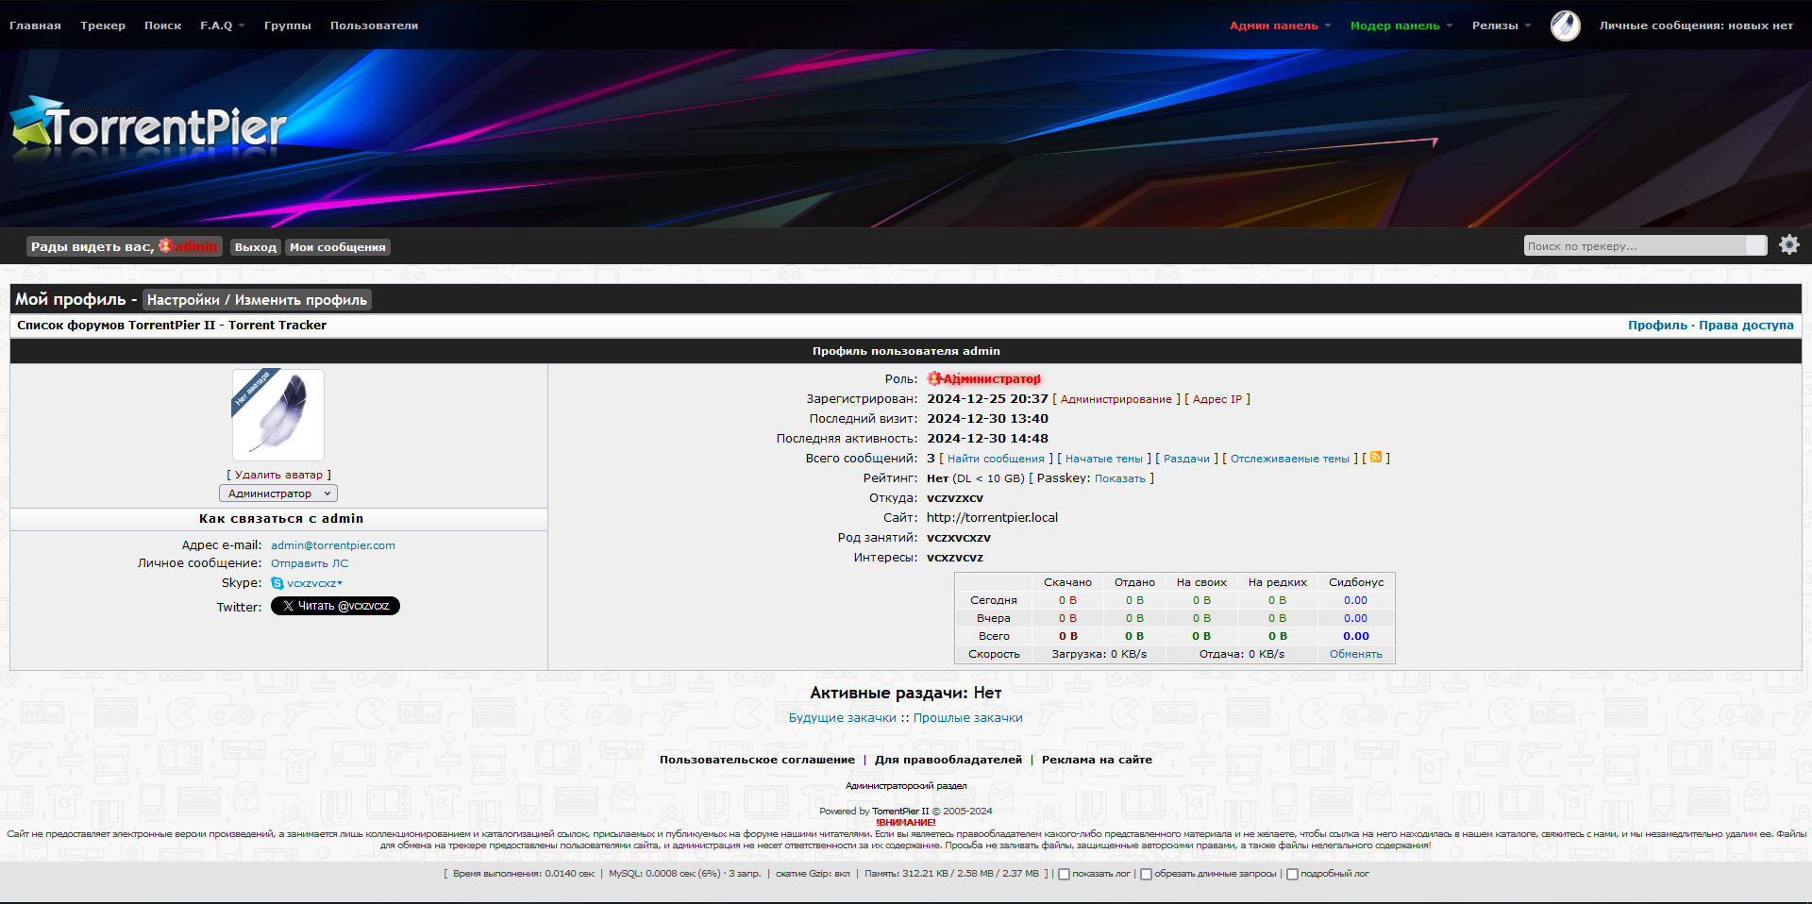The image size is (1812, 904).
Task: Check the 'подробный лог' checkbox
Action: (1292, 874)
